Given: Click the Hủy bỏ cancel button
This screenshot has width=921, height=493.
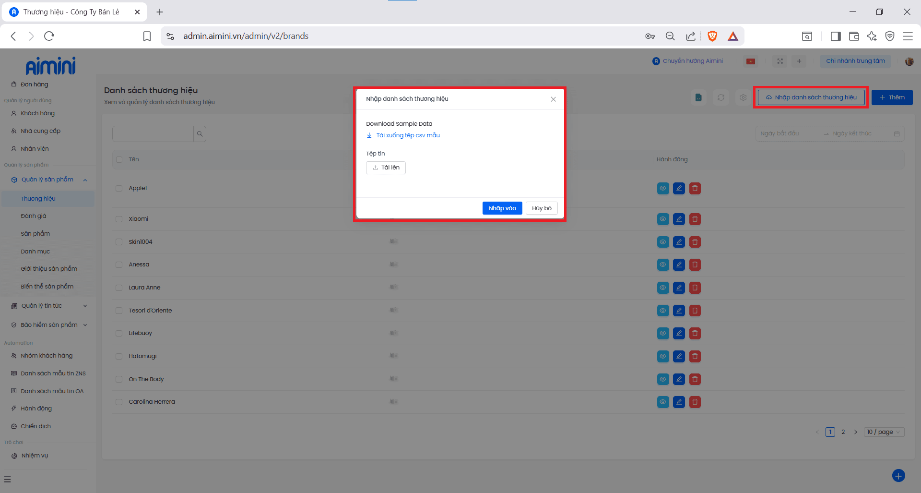Looking at the screenshot, I should [541, 208].
